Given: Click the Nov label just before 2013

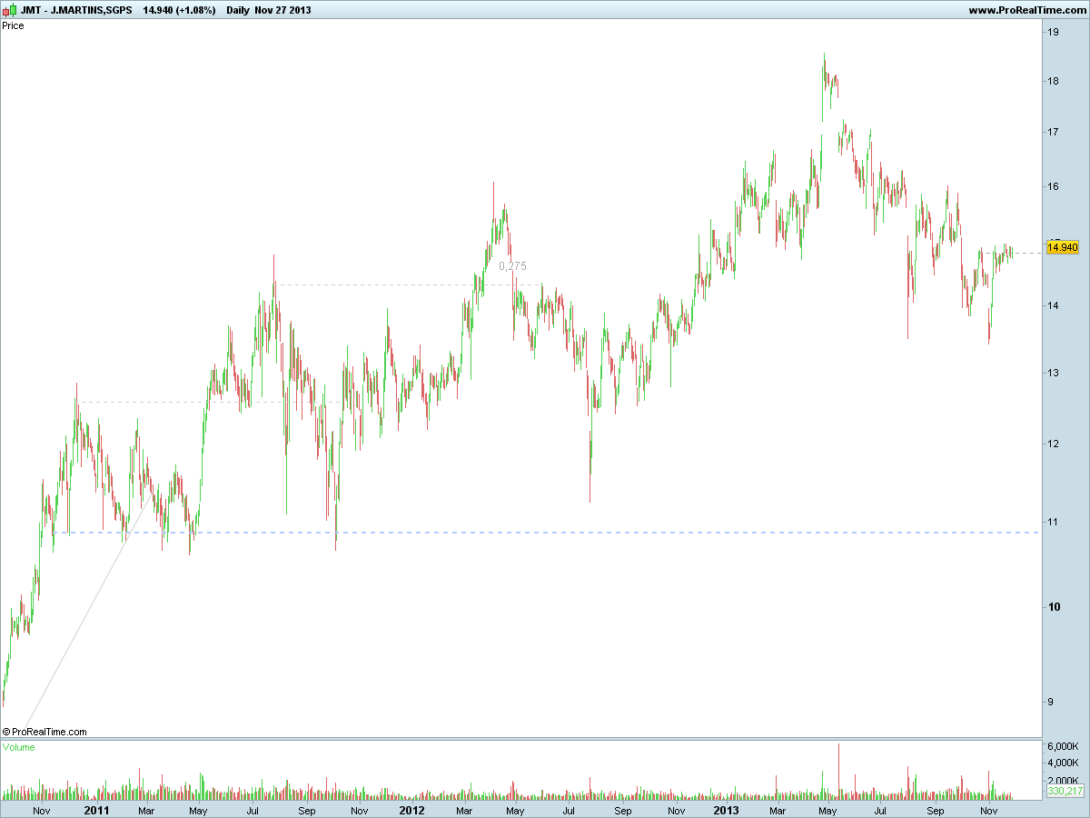Looking at the screenshot, I should (676, 810).
